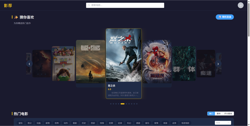Toggle the 西部 genre filter
Image resolution: width=250 pixels, height=126 pixels.
click(x=93, y=123)
